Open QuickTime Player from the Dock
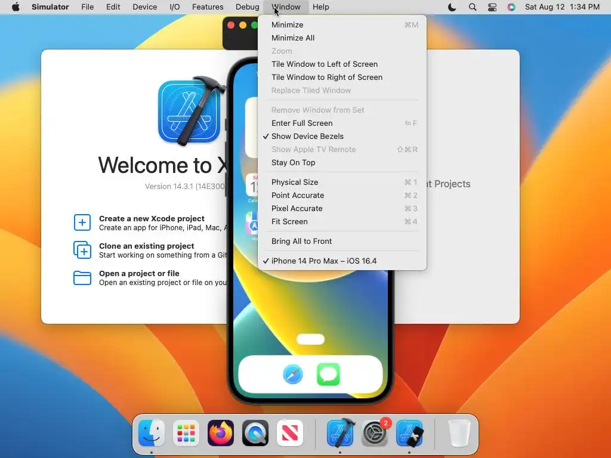The height and width of the screenshot is (458, 611). (255, 433)
